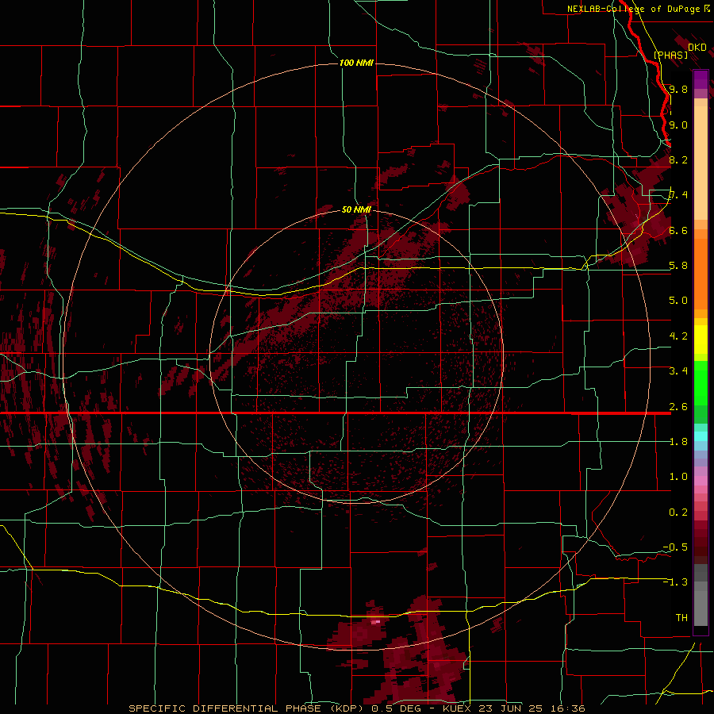Click the 2.6 scale value
Screen dimensions: 714x714
click(678, 407)
